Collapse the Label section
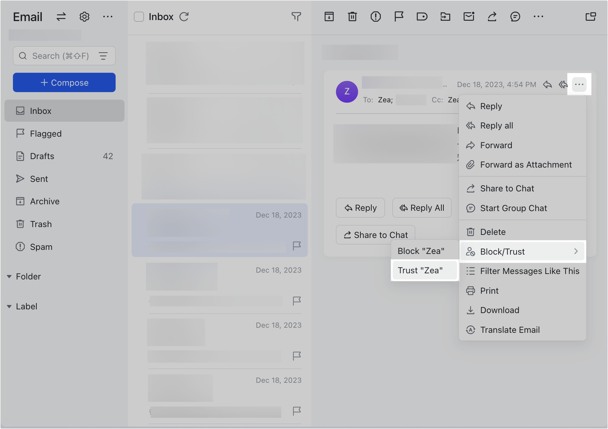 (9, 307)
